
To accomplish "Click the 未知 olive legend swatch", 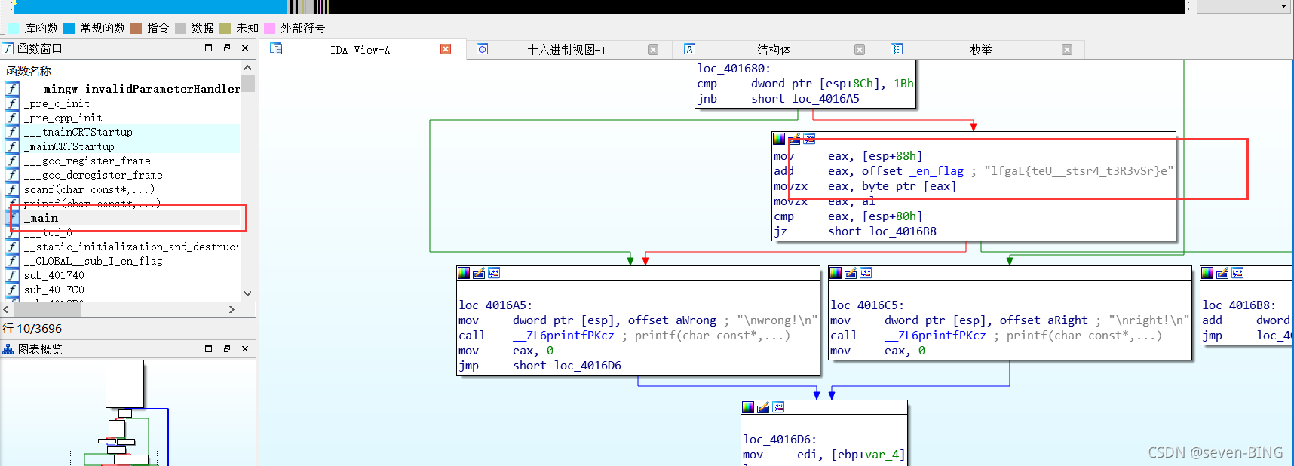I will click(225, 28).
